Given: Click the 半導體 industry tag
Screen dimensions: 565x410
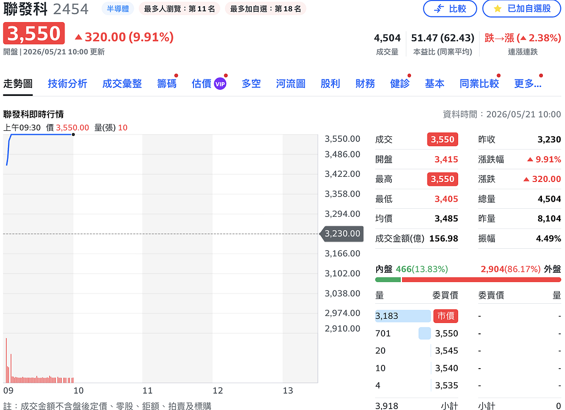Looking at the screenshot, I should click(118, 8).
